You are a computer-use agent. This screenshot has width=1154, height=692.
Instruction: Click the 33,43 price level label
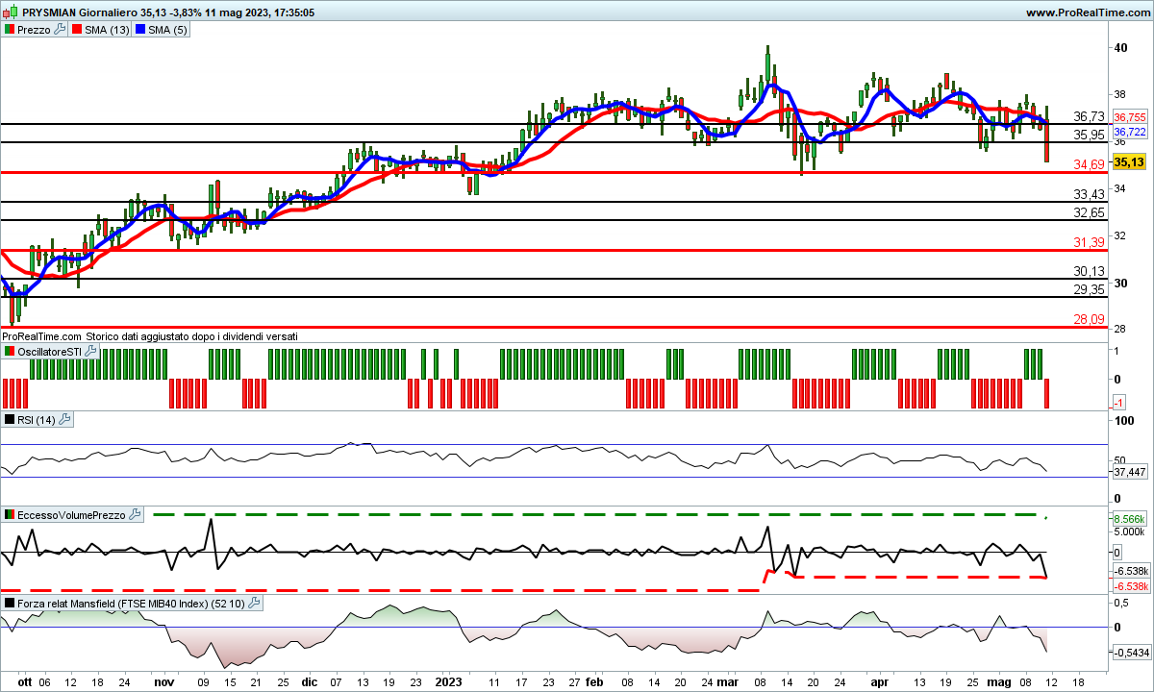(x=1089, y=195)
